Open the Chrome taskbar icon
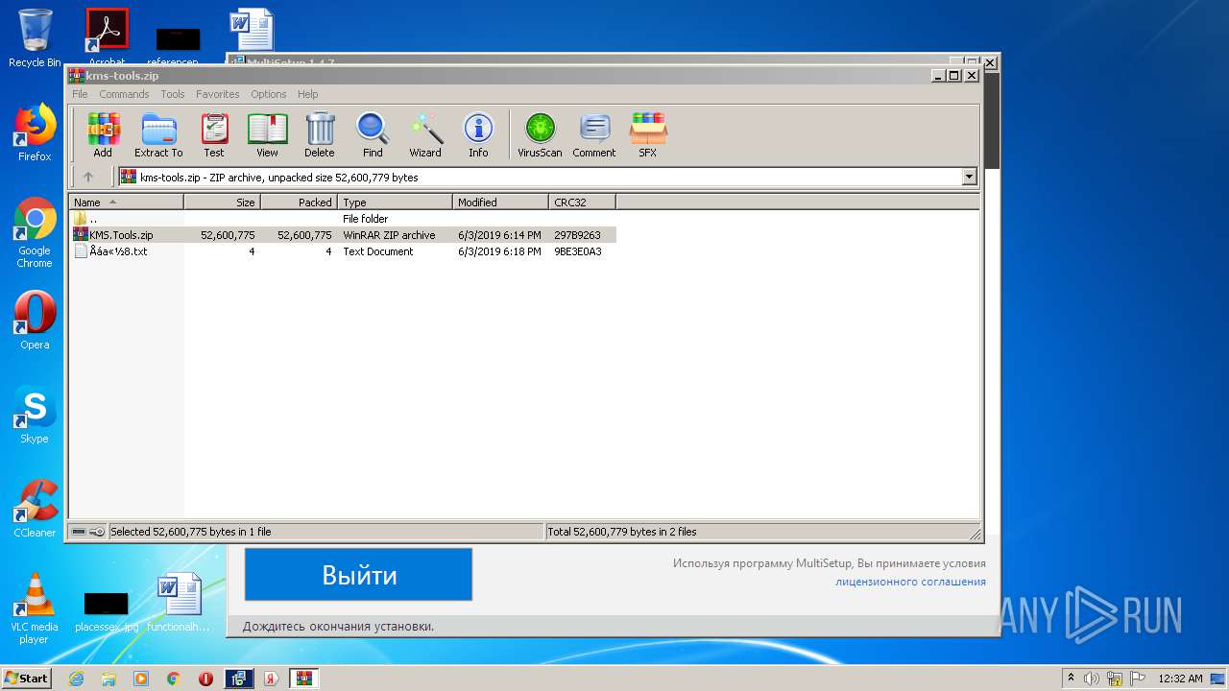 click(x=174, y=679)
